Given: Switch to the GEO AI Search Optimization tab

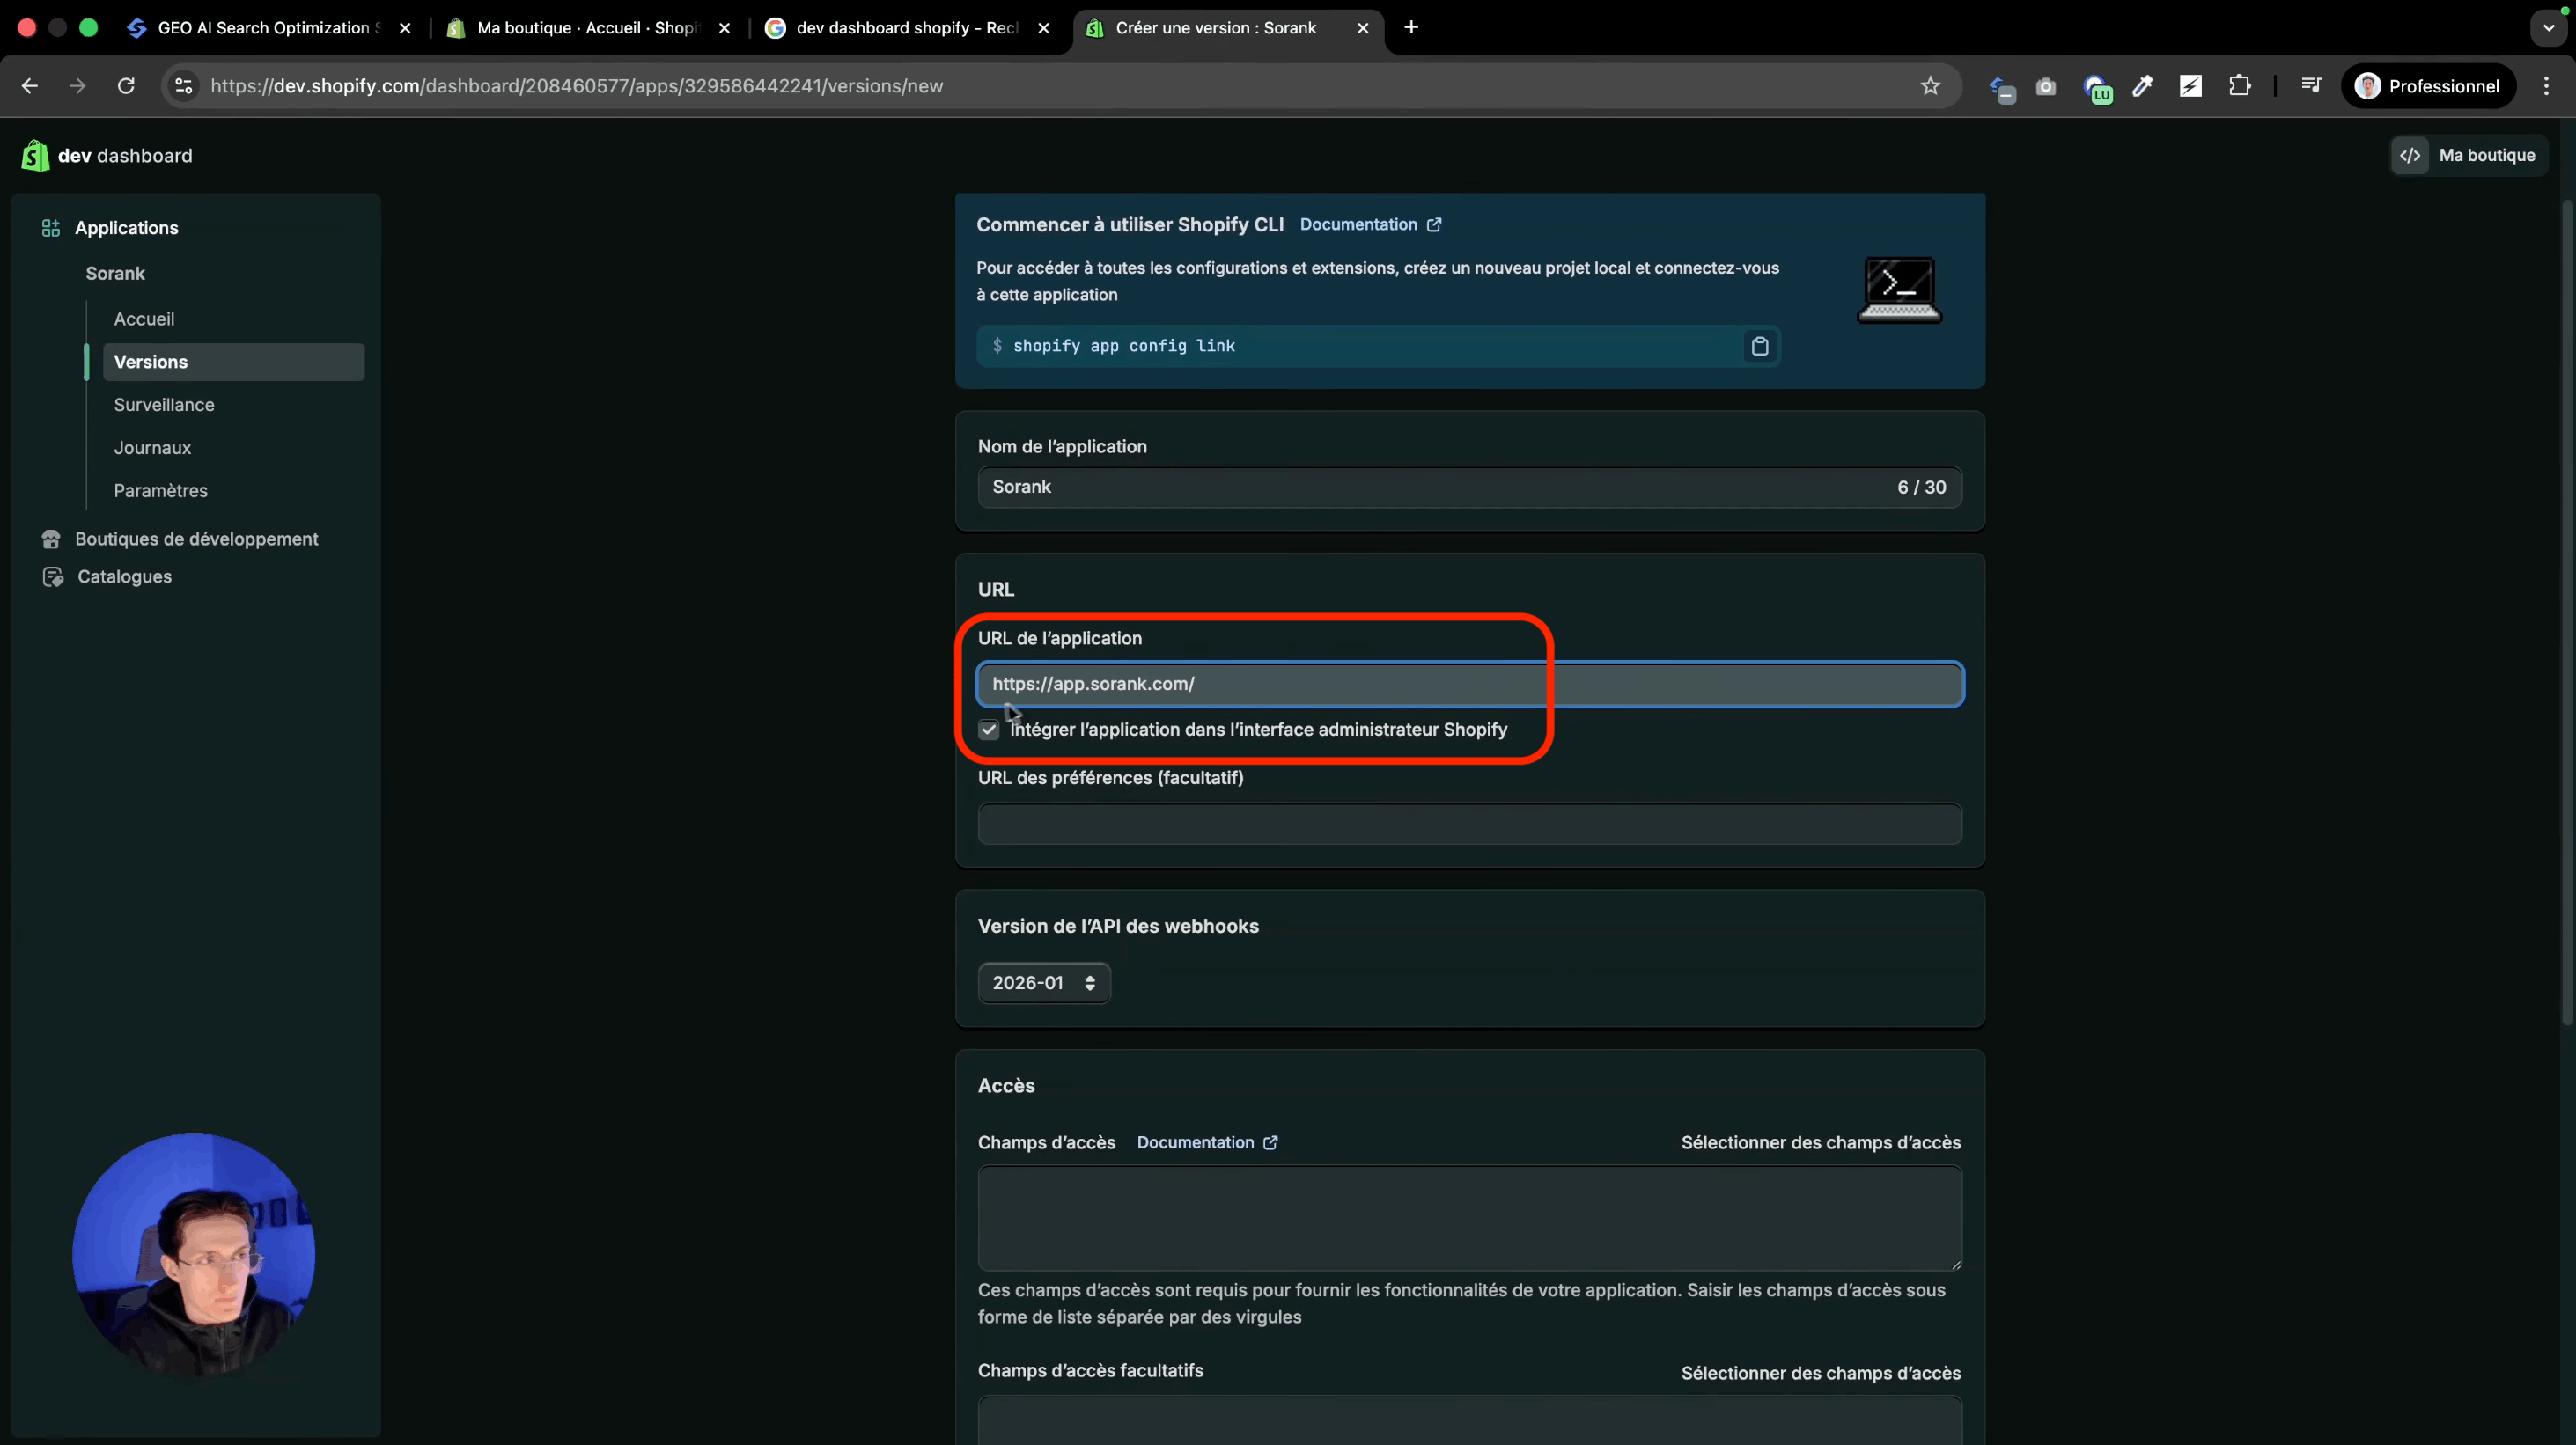Looking at the screenshot, I should [268, 28].
